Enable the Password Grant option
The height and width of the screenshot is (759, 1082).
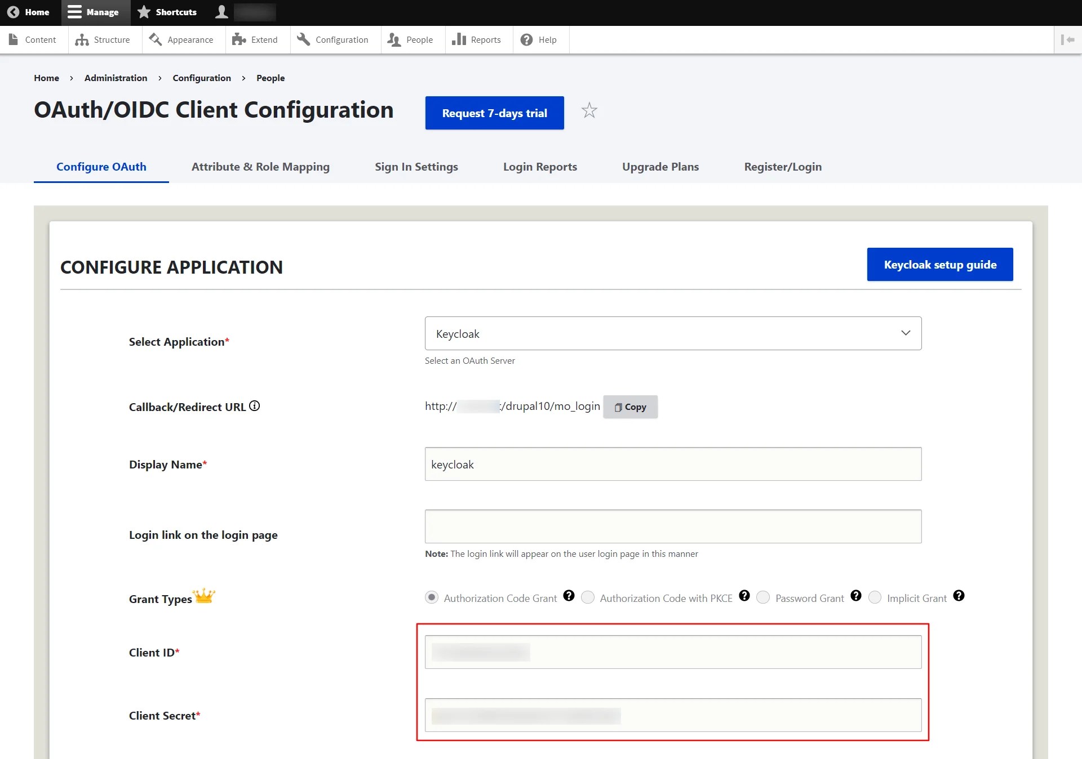coord(763,597)
